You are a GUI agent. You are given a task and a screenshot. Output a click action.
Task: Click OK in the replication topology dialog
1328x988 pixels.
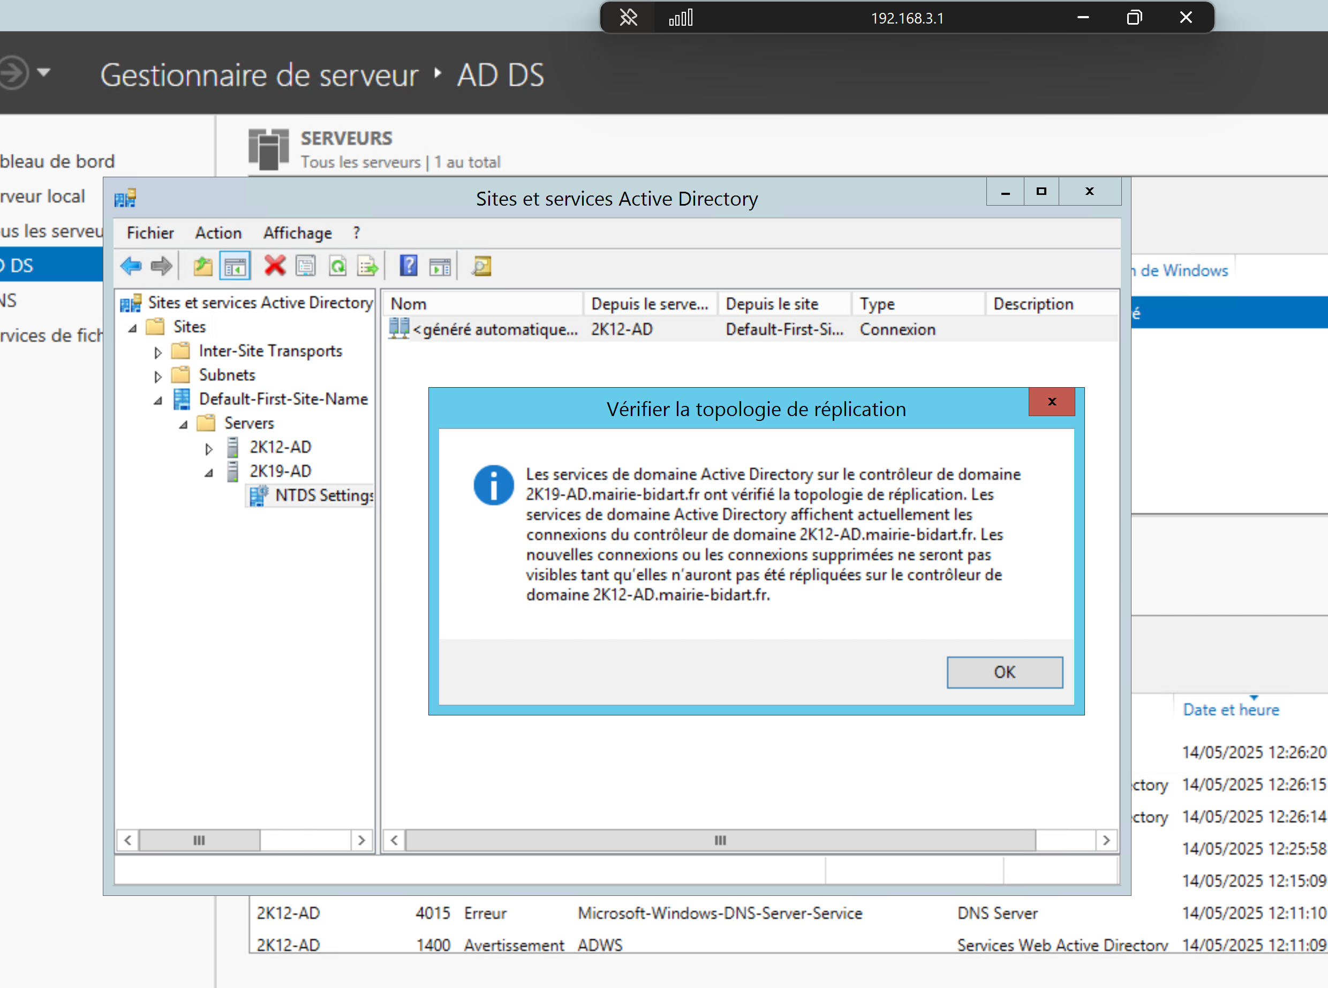tap(1005, 672)
